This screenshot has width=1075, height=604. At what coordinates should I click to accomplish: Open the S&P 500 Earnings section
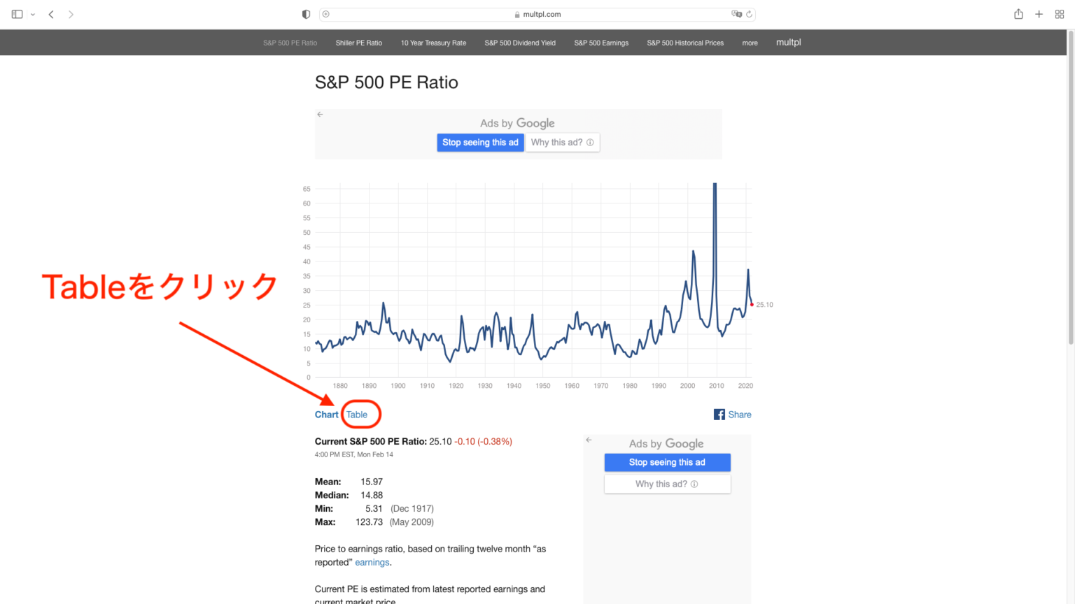click(601, 43)
